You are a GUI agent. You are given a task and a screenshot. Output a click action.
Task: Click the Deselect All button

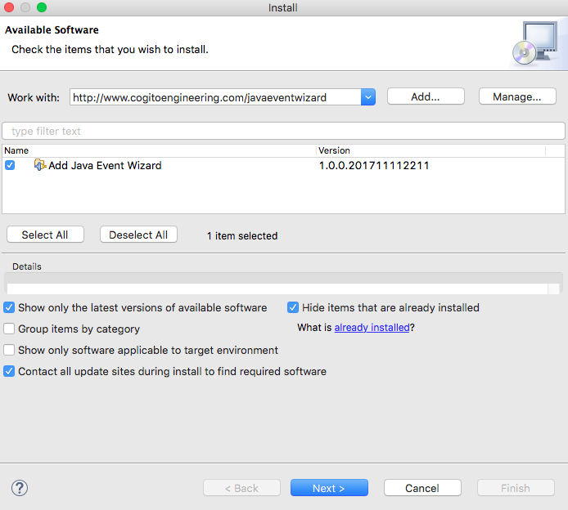coord(138,235)
